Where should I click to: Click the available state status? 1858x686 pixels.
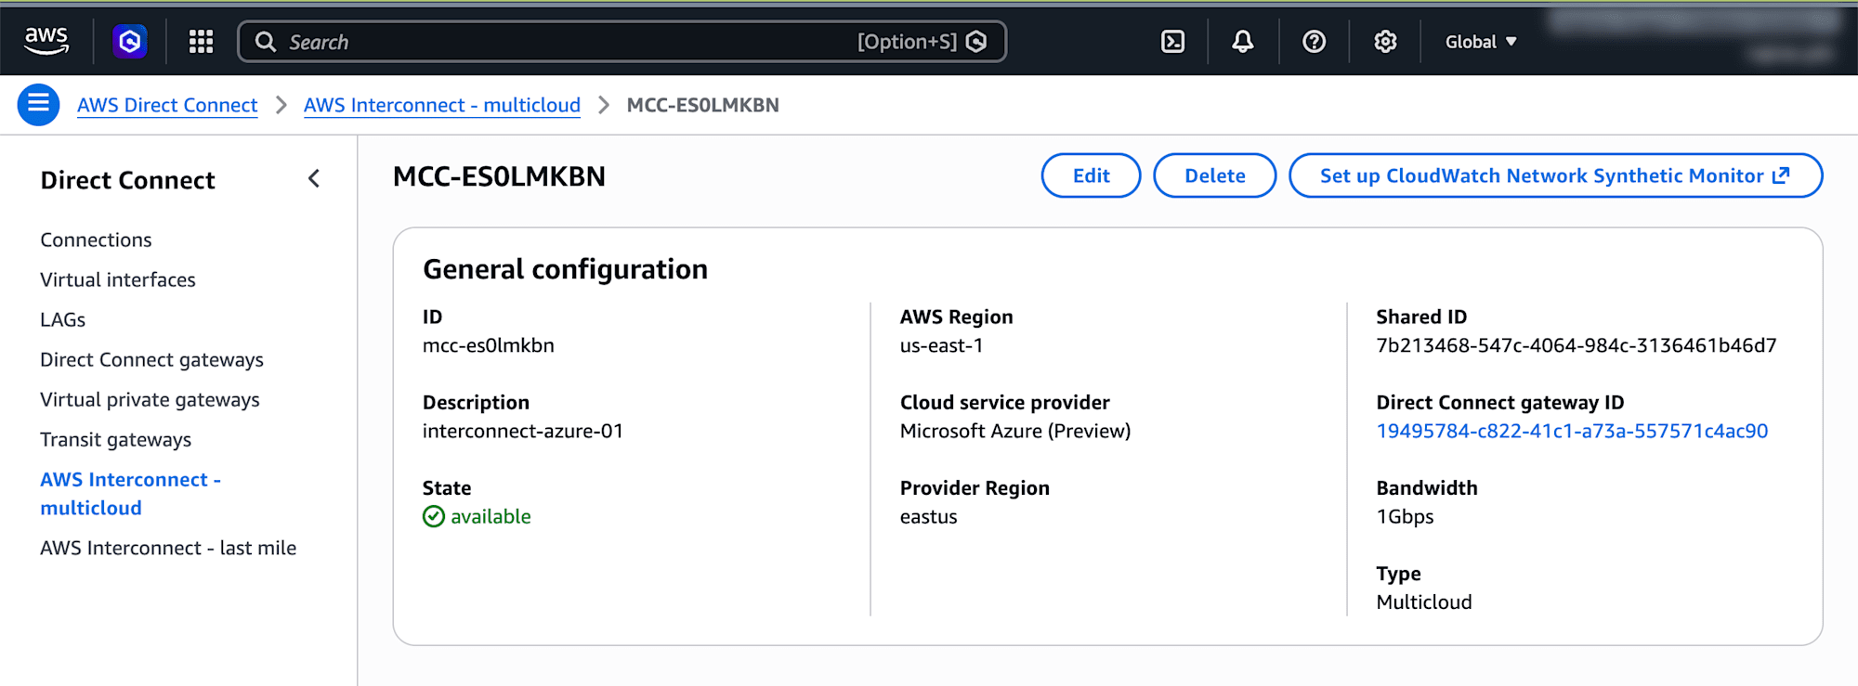pyautogui.click(x=477, y=516)
